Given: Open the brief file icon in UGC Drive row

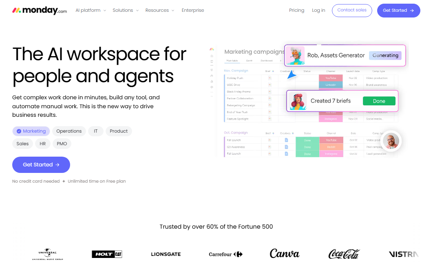Looking at the screenshot, I should pyautogui.click(x=270, y=85).
